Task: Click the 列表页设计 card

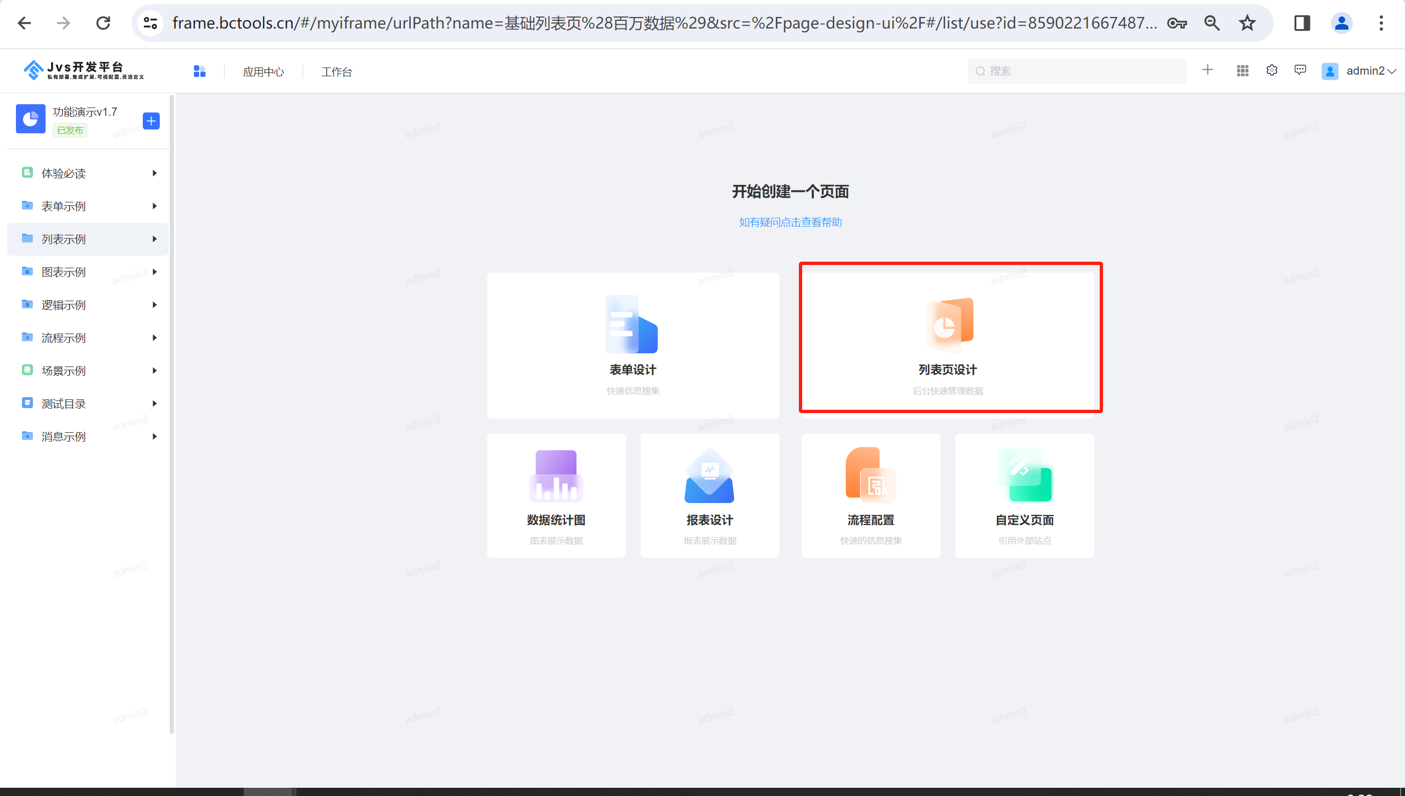Action: point(948,346)
